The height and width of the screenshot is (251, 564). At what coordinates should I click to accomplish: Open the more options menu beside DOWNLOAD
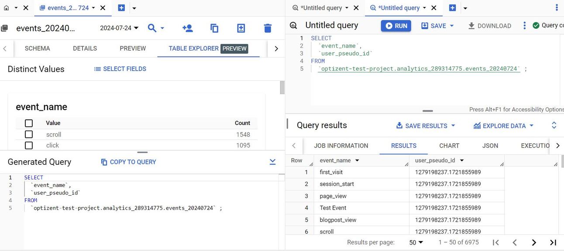point(524,25)
